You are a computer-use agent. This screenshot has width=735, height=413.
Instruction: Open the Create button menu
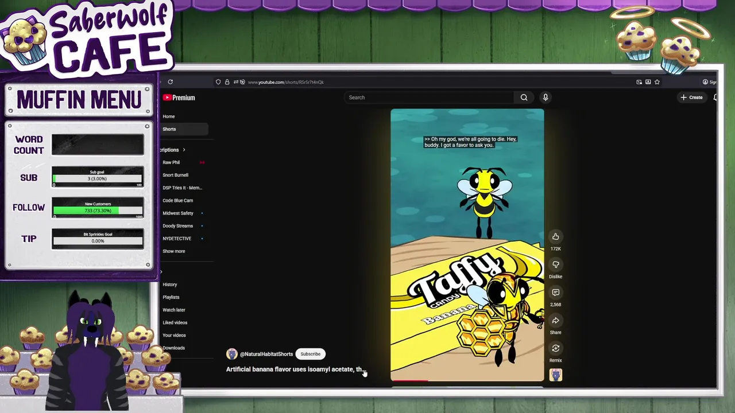(691, 98)
